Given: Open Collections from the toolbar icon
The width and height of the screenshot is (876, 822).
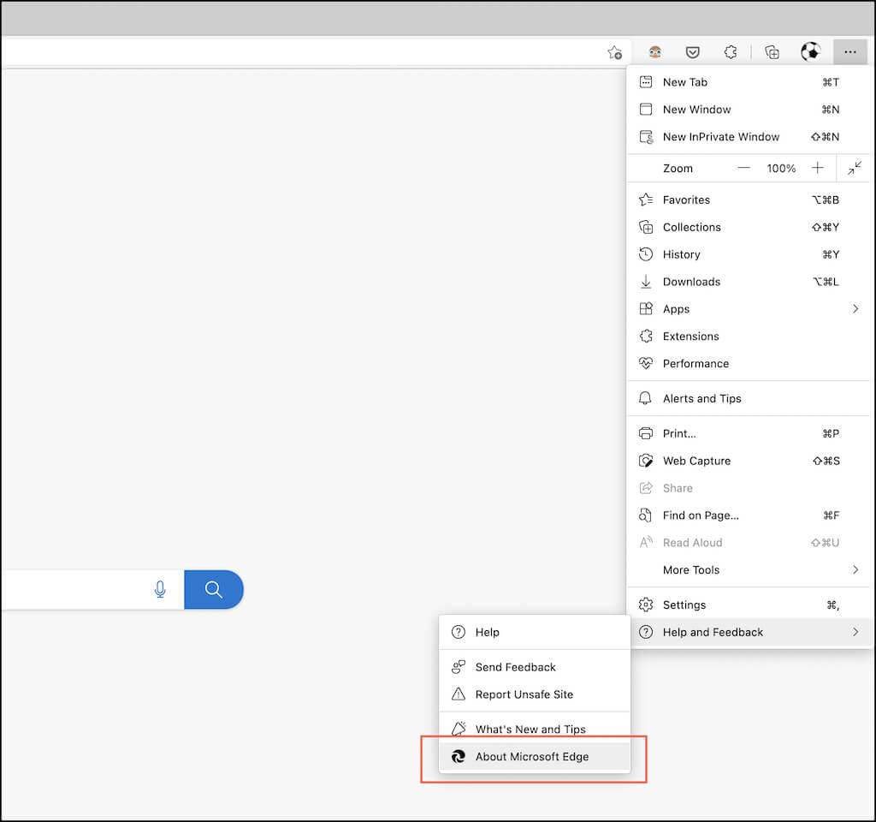Looking at the screenshot, I should (772, 52).
